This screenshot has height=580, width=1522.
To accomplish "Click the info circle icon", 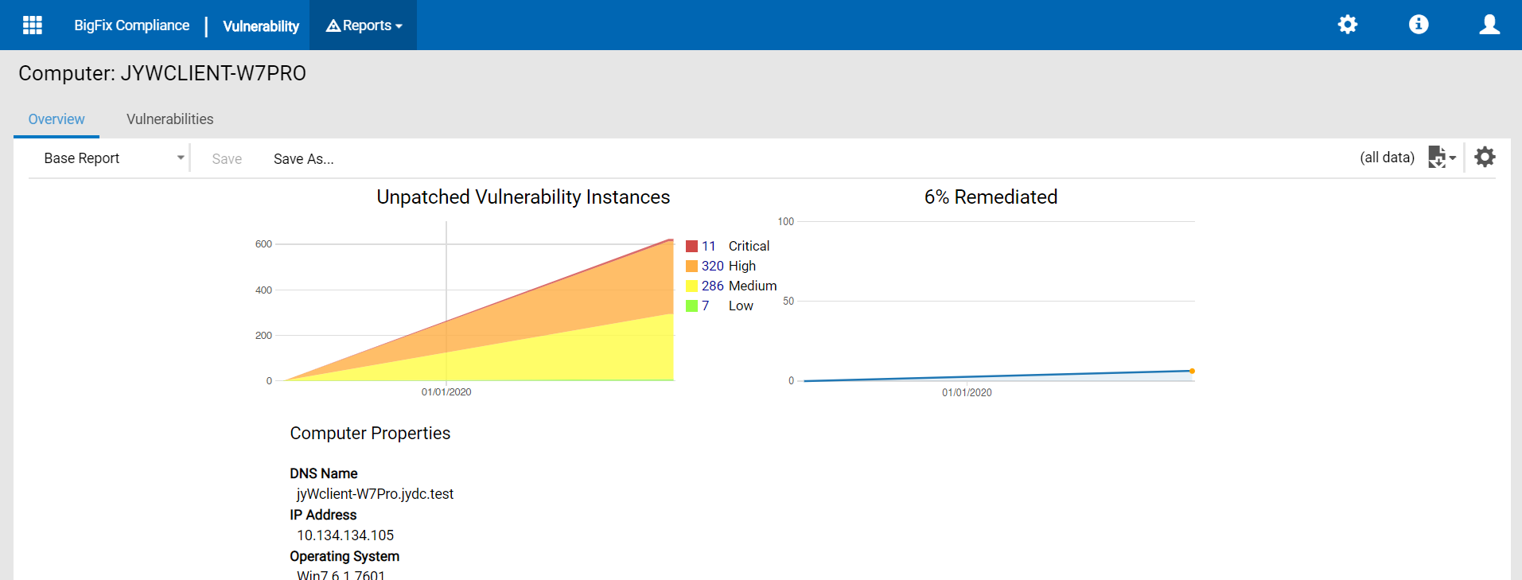I will (x=1419, y=25).
